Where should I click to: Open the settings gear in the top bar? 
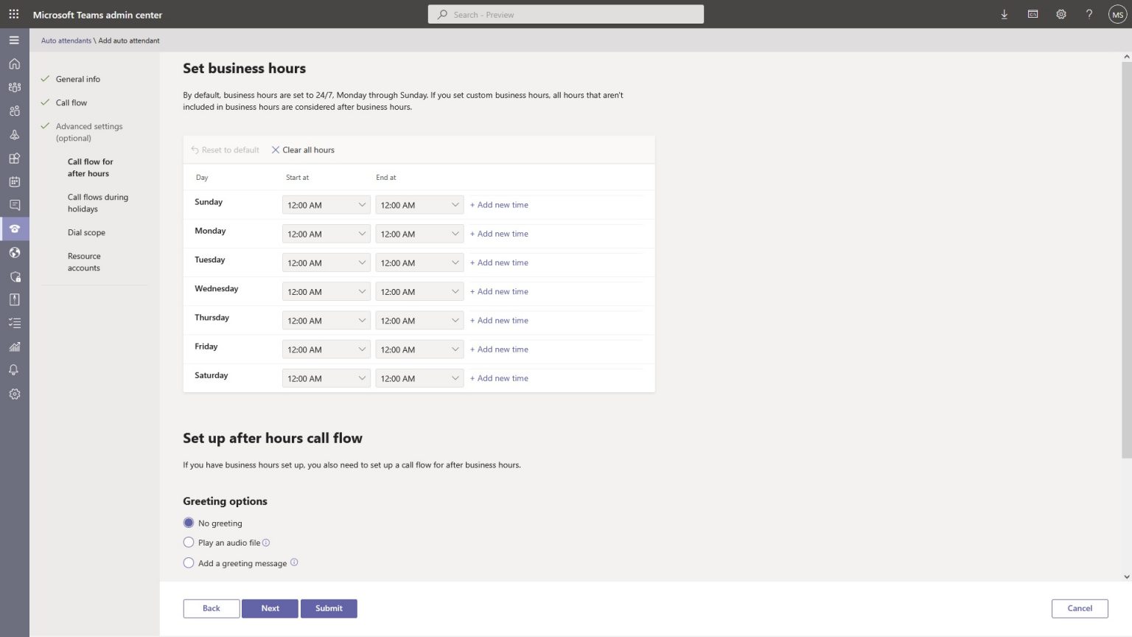tap(1061, 14)
